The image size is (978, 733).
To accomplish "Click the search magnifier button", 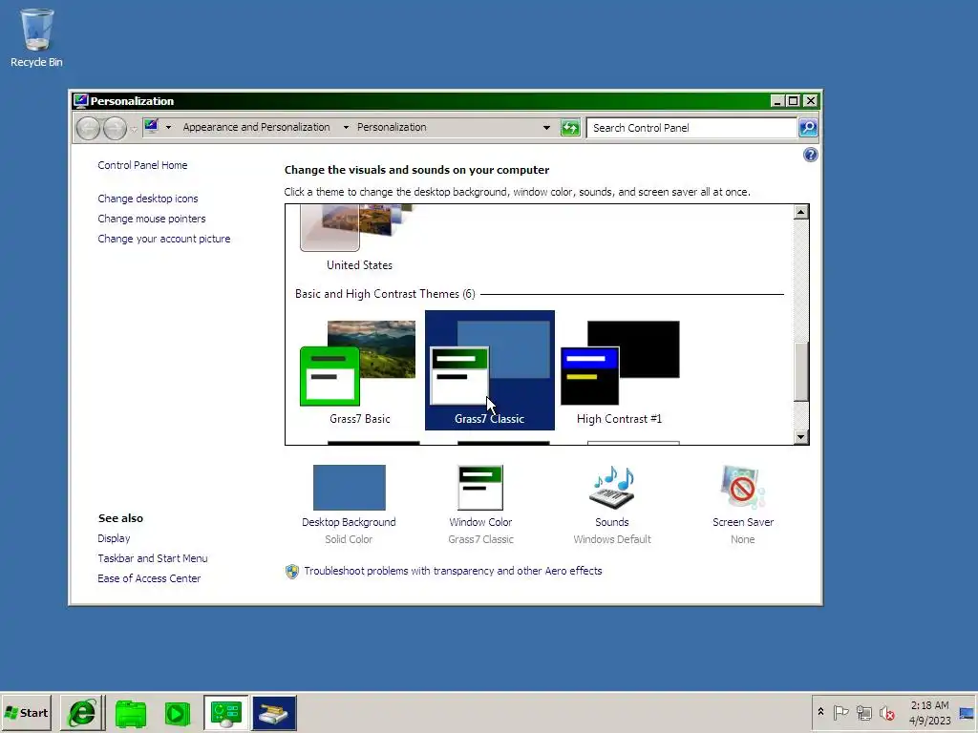I will pyautogui.click(x=808, y=128).
